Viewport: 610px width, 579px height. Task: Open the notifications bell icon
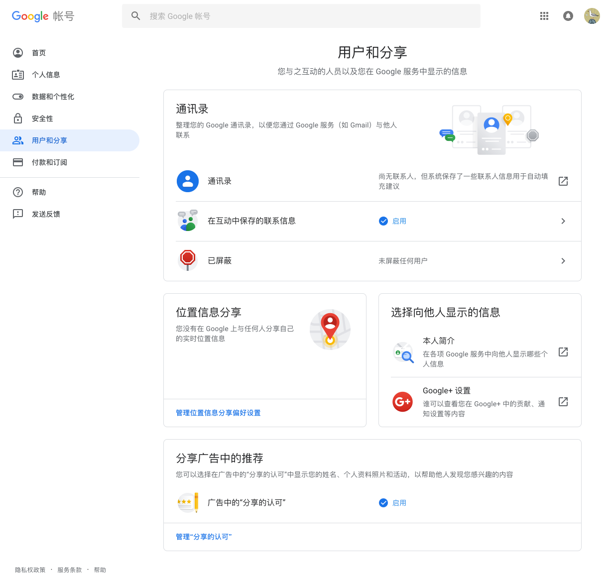pyautogui.click(x=568, y=16)
